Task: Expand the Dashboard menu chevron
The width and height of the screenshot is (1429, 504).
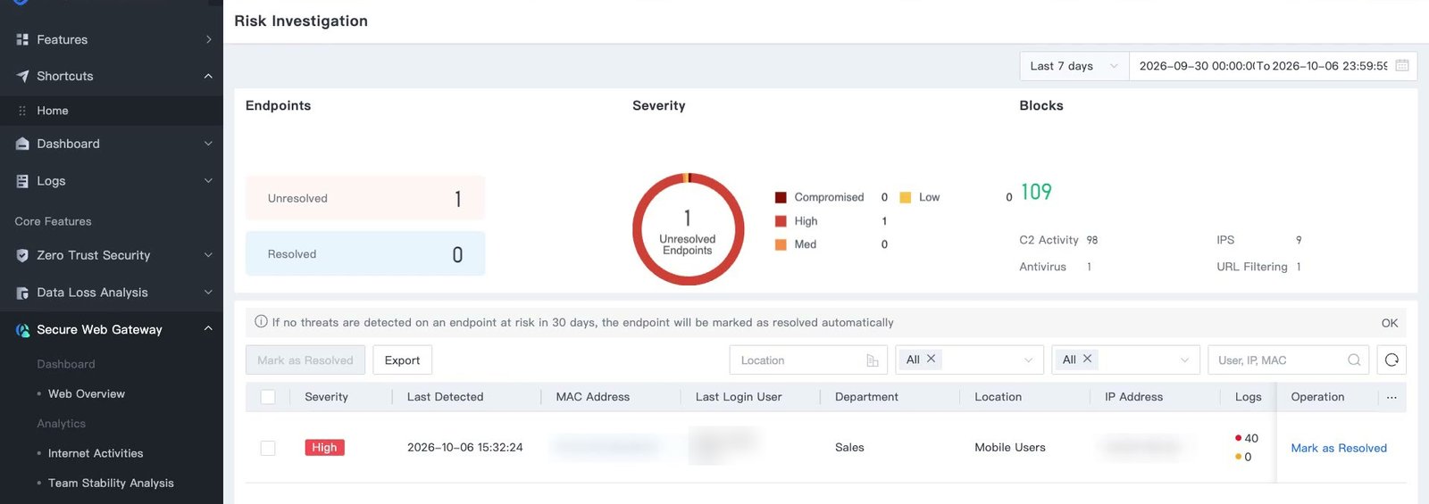Action: coord(208,144)
